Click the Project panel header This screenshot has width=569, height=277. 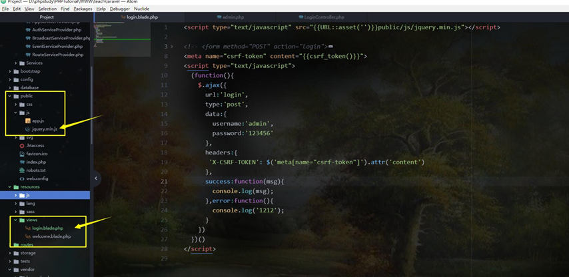(47, 17)
